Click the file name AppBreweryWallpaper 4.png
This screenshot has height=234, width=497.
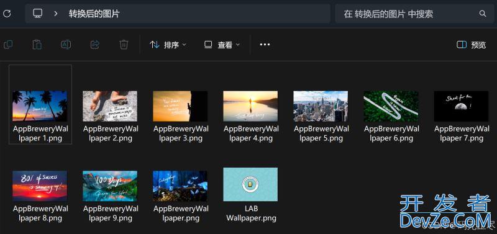(x=251, y=133)
